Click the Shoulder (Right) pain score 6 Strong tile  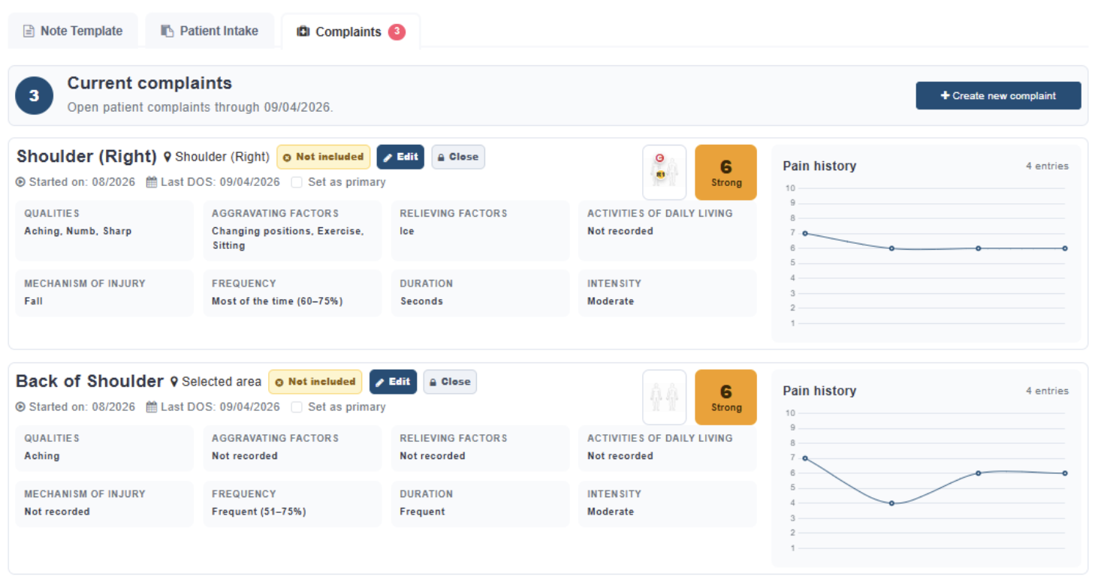[x=725, y=172]
